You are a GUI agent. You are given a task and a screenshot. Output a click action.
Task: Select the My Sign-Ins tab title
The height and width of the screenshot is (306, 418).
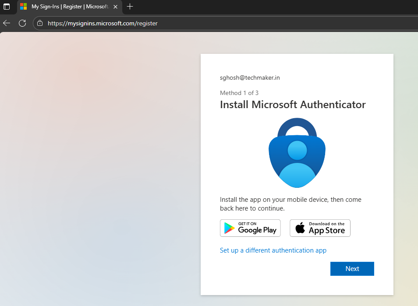pyautogui.click(x=69, y=7)
